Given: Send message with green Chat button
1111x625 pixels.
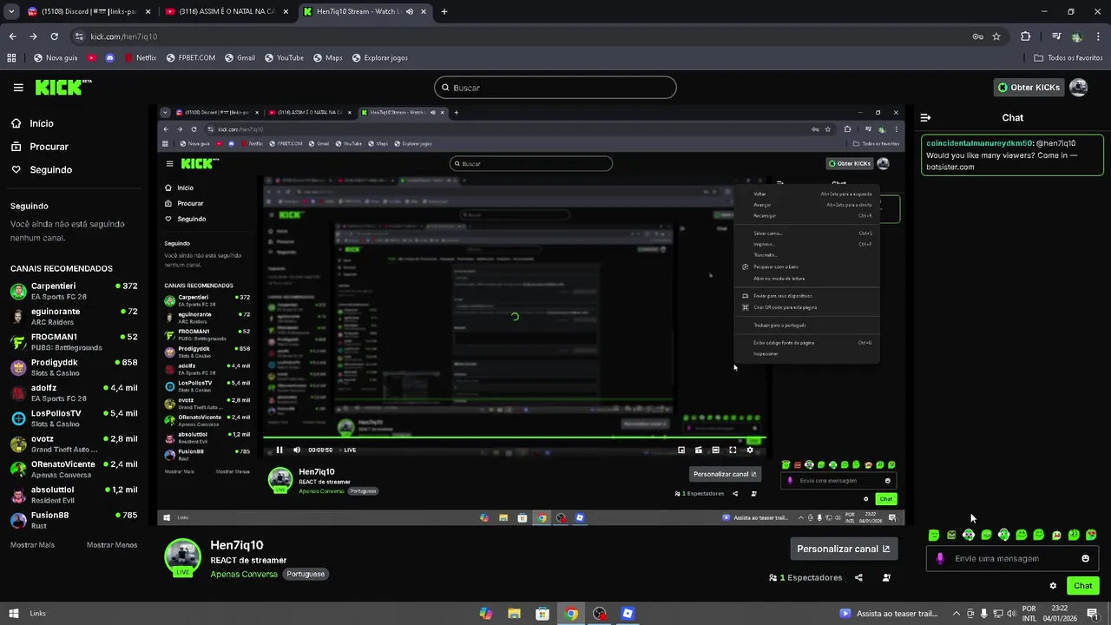Looking at the screenshot, I should click(1082, 586).
